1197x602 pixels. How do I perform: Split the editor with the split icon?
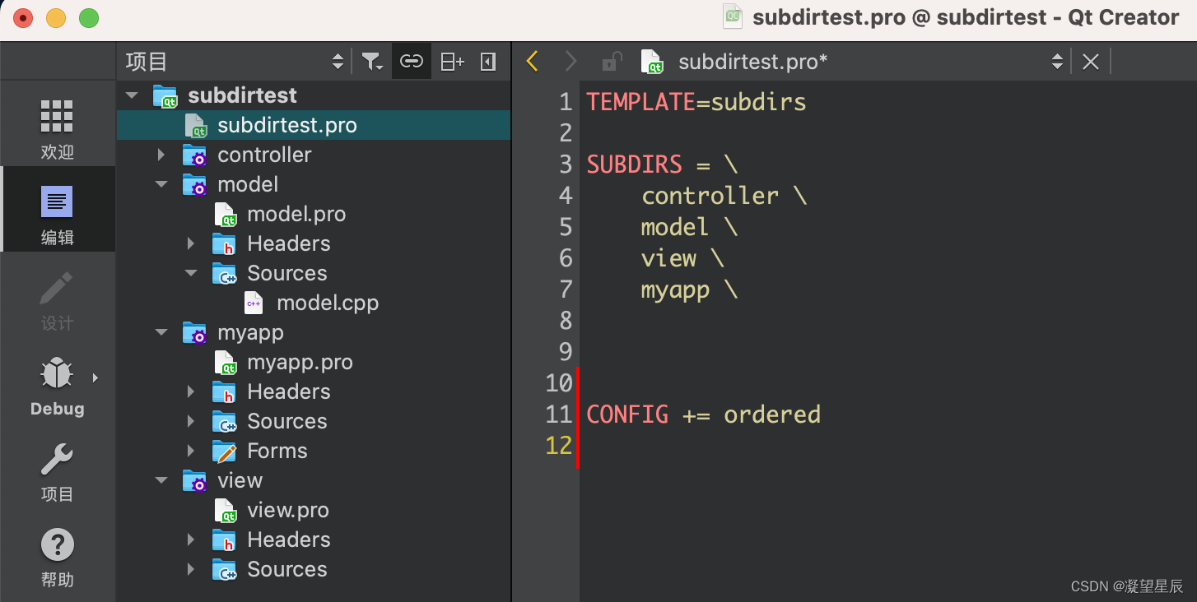point(451,61)
